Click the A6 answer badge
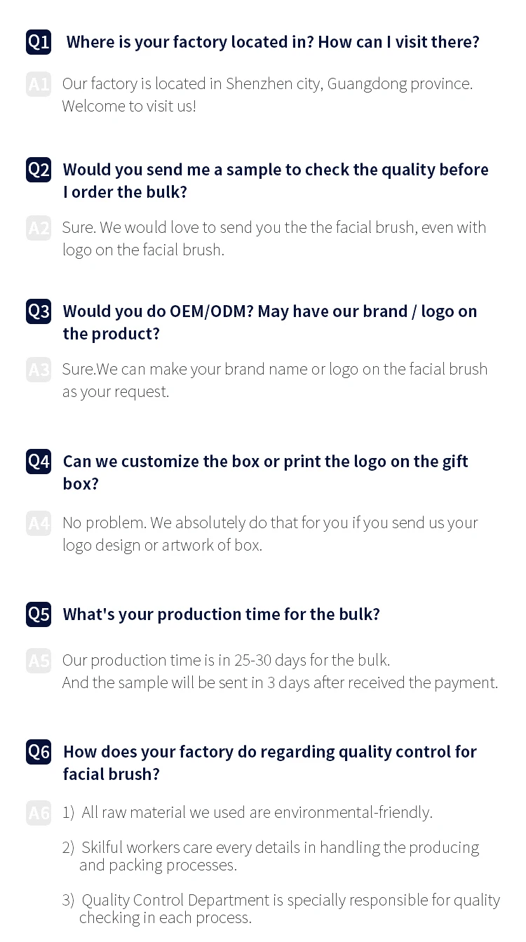This screenshot has height=942, width=526. coord(39,813)
